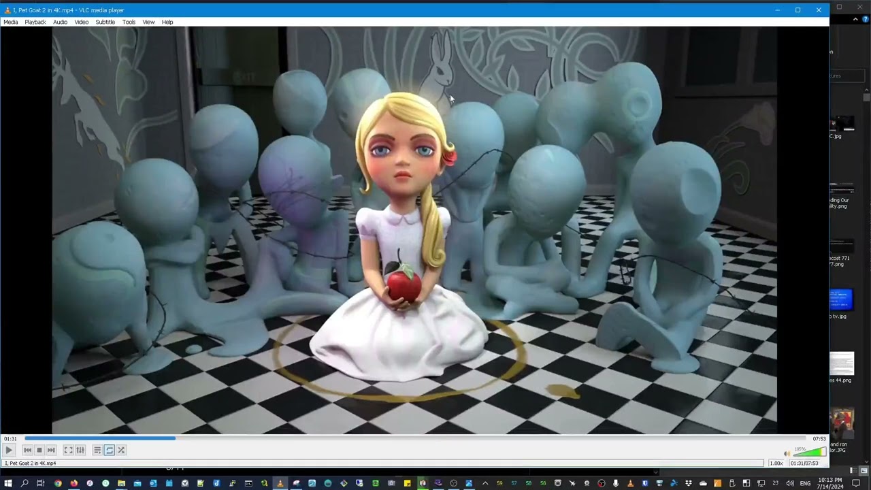Open the Media menu

tap(10, 22)
